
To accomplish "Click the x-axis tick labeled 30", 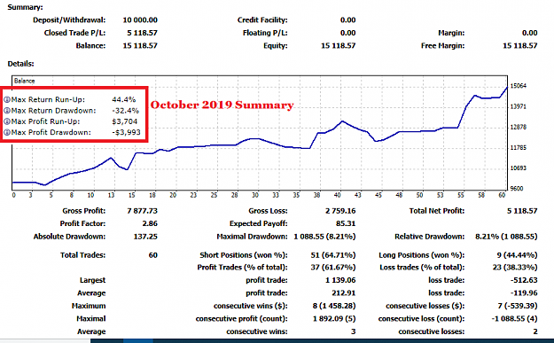I will [255, 195].
